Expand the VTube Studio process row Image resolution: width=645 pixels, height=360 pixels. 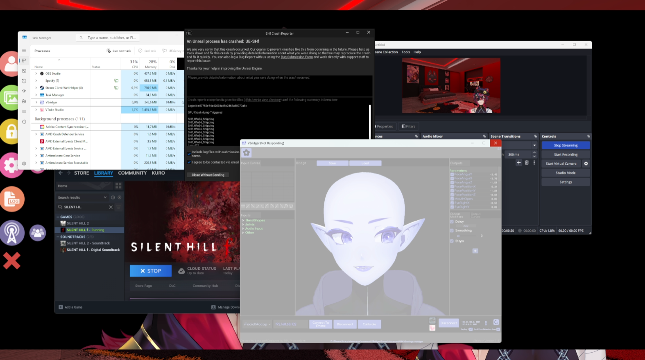36,110
